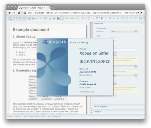The height and width of the screenshot is (128, 151).
Task: Close the 'Simple example - Xopus 4' tab
Action: tap(48, 8)
